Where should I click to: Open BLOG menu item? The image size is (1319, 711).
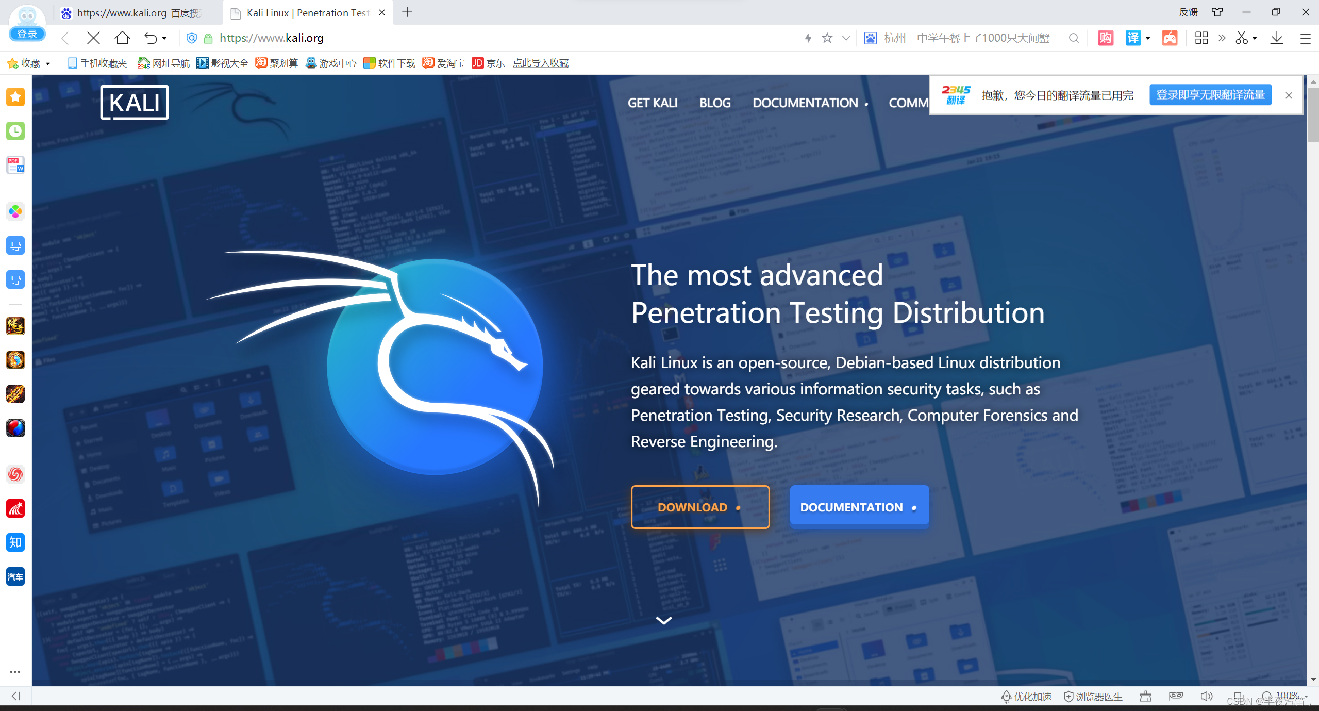pos(715,103)
